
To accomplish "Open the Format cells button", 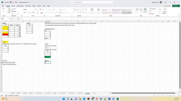I will (x=145, y=11).
